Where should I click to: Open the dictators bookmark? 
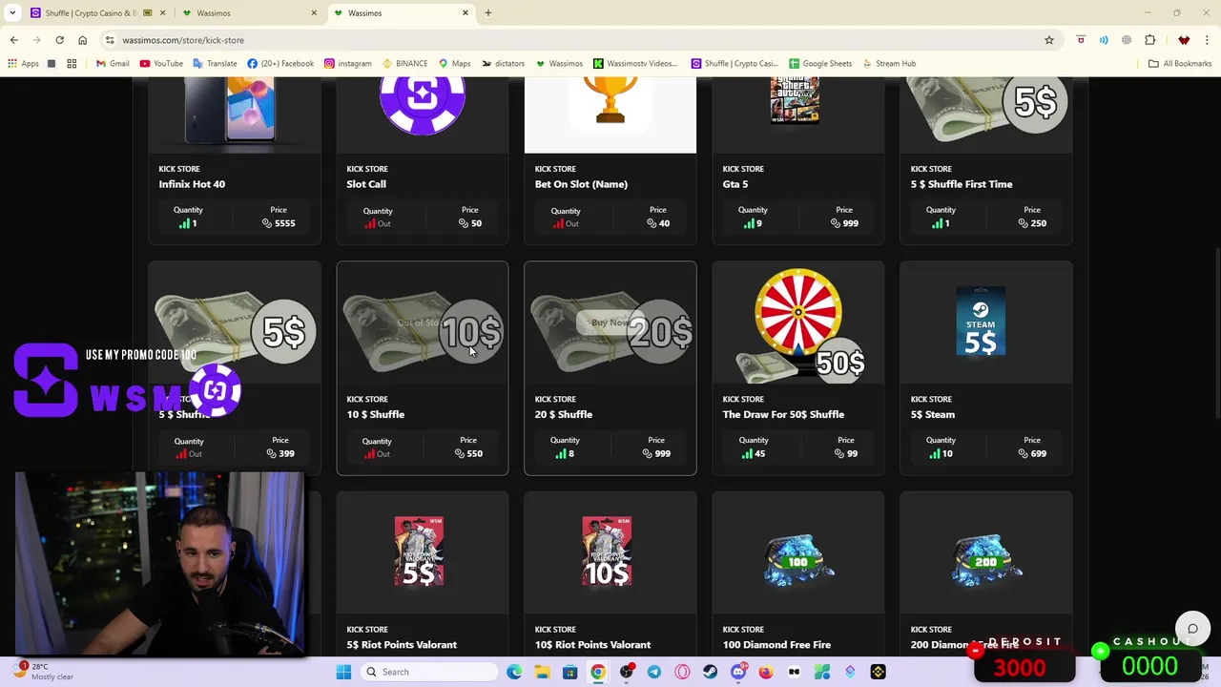coord(503,64)
